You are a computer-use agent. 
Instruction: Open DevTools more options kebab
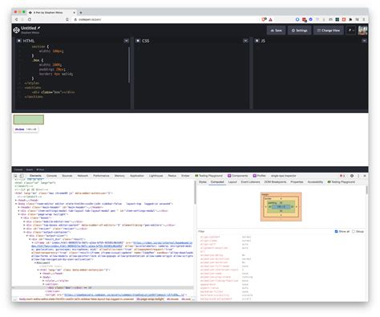coord(358,176)
